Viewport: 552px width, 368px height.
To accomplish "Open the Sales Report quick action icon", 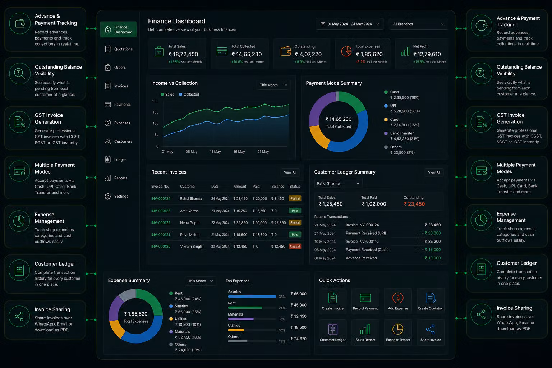I will pyautogui.click(x=365, y=329).
